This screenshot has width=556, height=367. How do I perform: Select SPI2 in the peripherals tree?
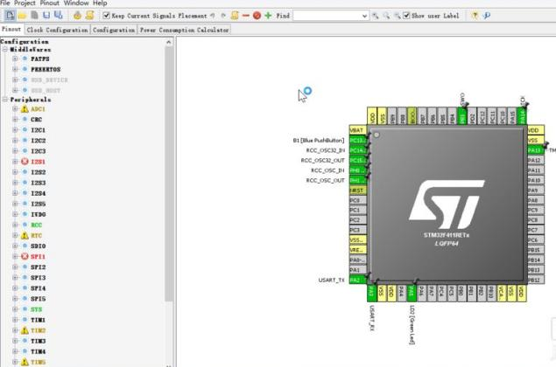click(x=39, y=267)
